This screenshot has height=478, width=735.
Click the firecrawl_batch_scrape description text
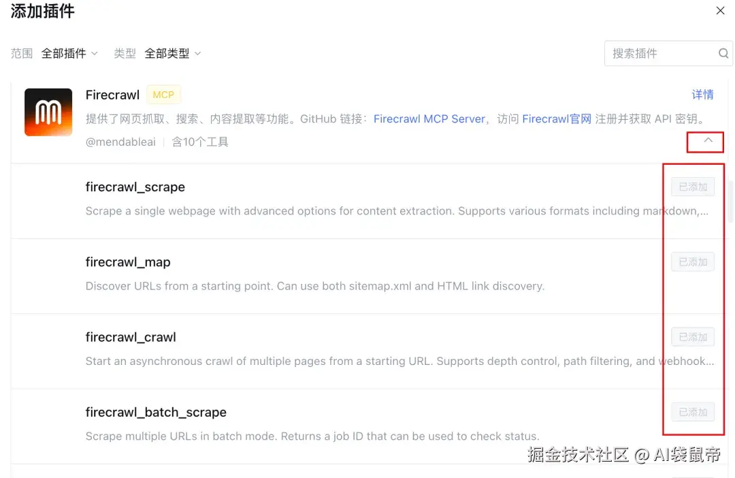(312, 436)
